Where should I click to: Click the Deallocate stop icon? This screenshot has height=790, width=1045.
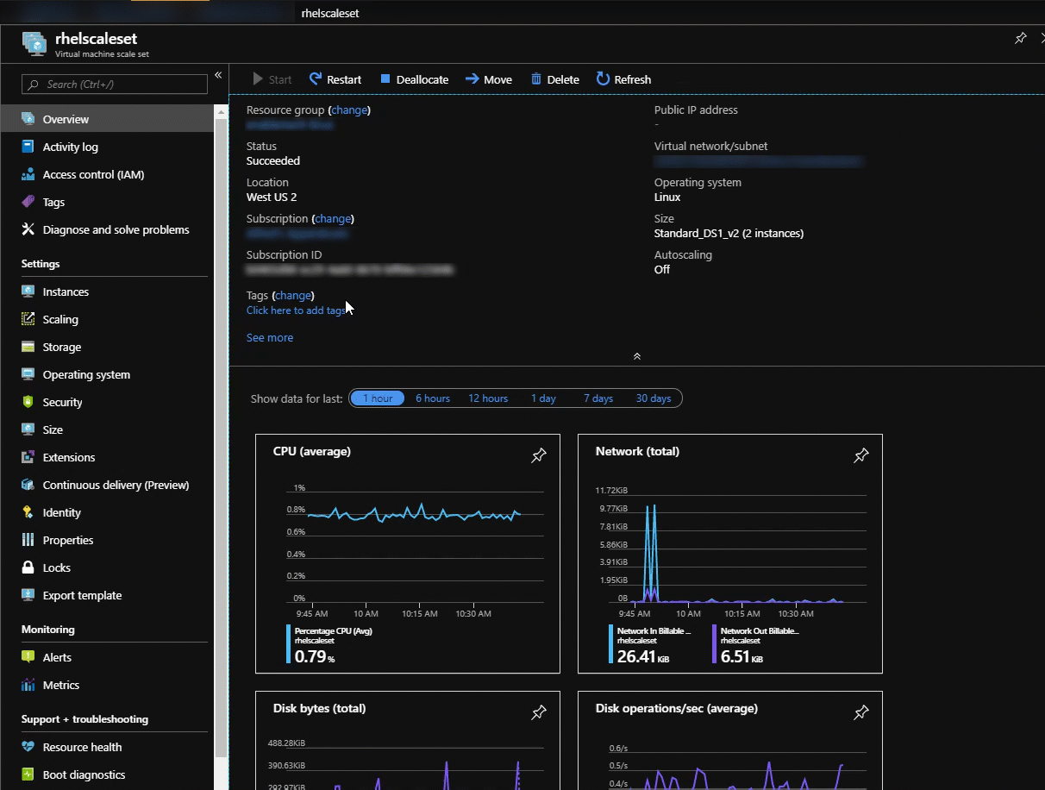pyautogui.click(x=385, y=79)
